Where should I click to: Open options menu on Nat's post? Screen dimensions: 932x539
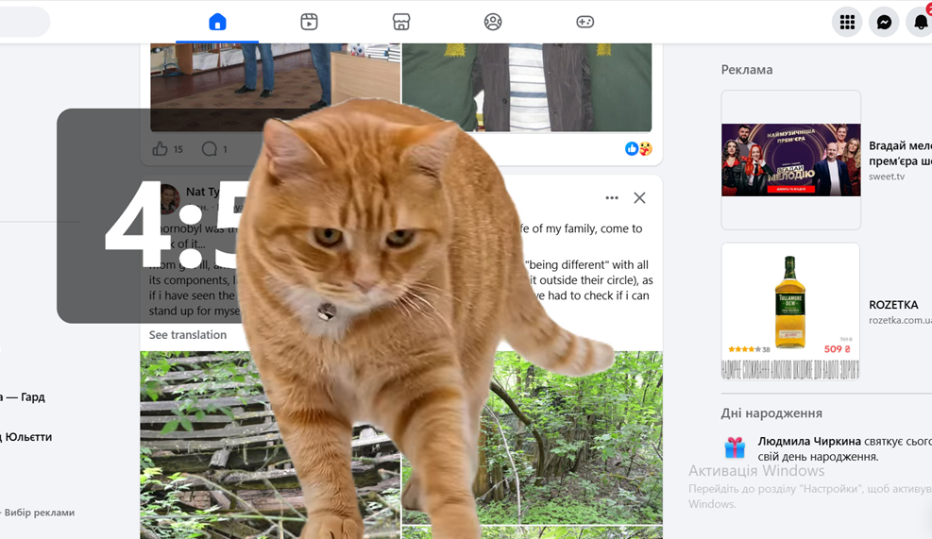click(612, 198)
